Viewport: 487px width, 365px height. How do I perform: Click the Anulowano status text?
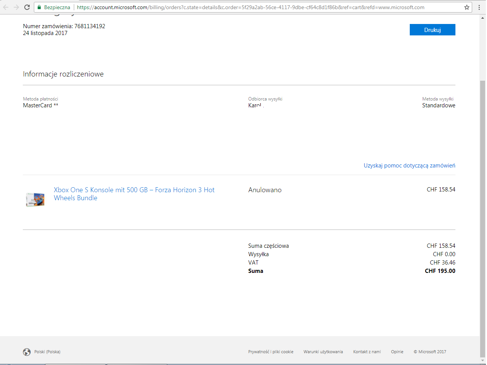(265, 190)
